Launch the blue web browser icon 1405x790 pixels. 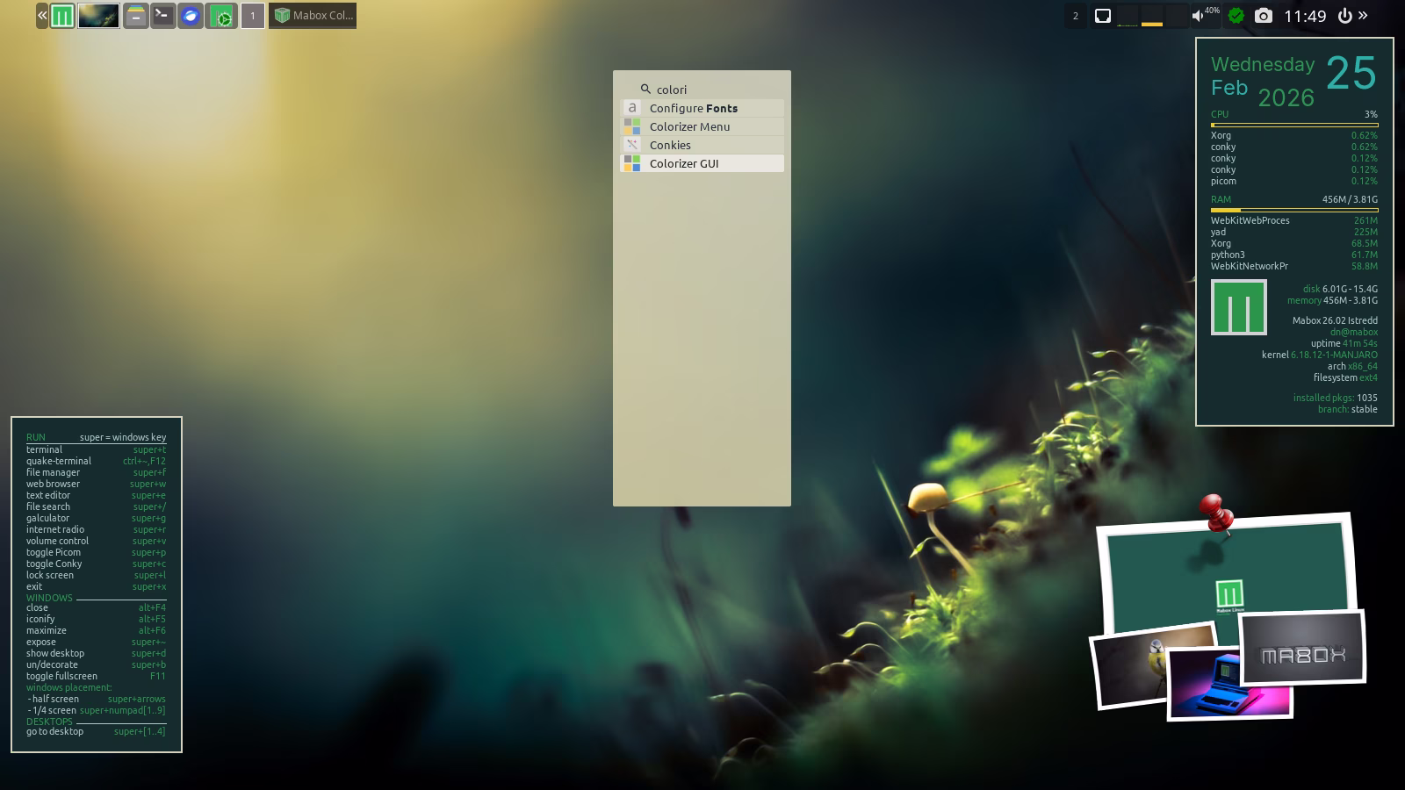tap(191, 16)
